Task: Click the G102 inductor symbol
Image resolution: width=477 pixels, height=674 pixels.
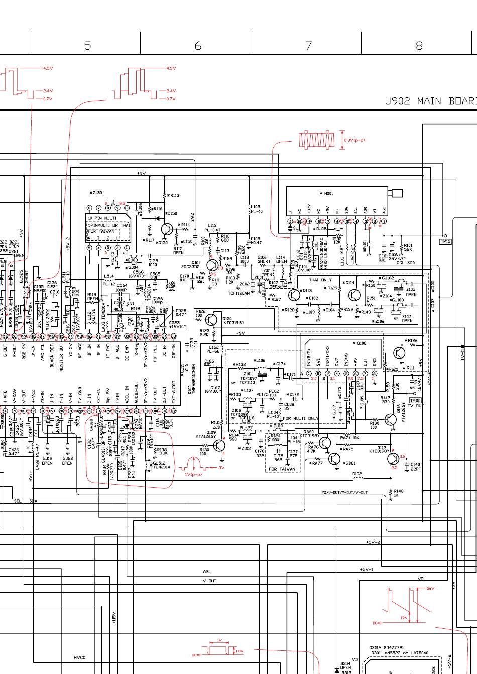Action: pos(357,478)
